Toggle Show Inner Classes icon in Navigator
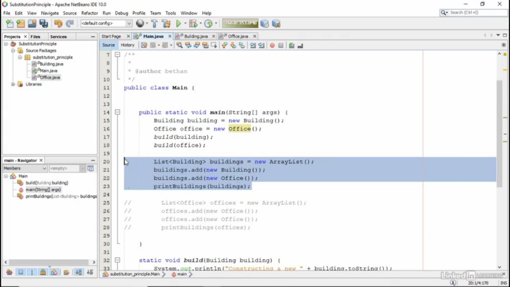510x287 pixels. (55, 272)
